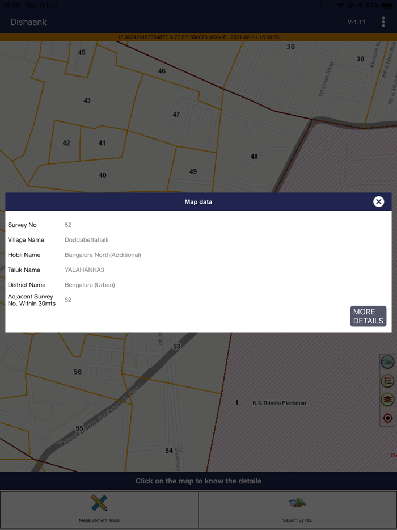This screenshot has width=397, height=530.
Task: Tap survey parcel 41 on the map
Action: (102, 143)
